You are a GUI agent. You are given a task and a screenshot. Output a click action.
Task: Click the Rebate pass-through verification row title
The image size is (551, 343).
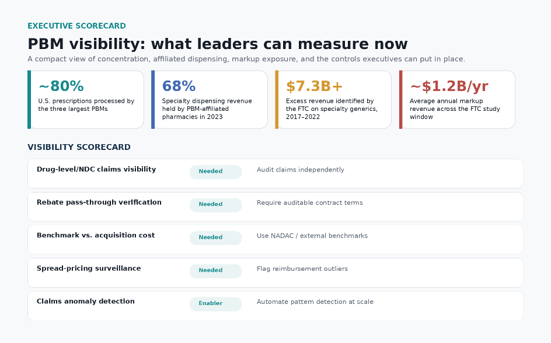tap(99, 202)
